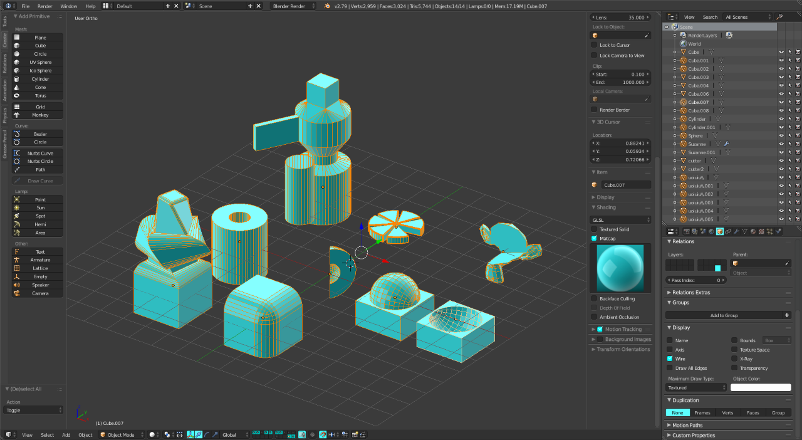The width and height of the screenshot is (802, 440).
Task: Add a Torus mesh primitive
Action: click(39, 96)
